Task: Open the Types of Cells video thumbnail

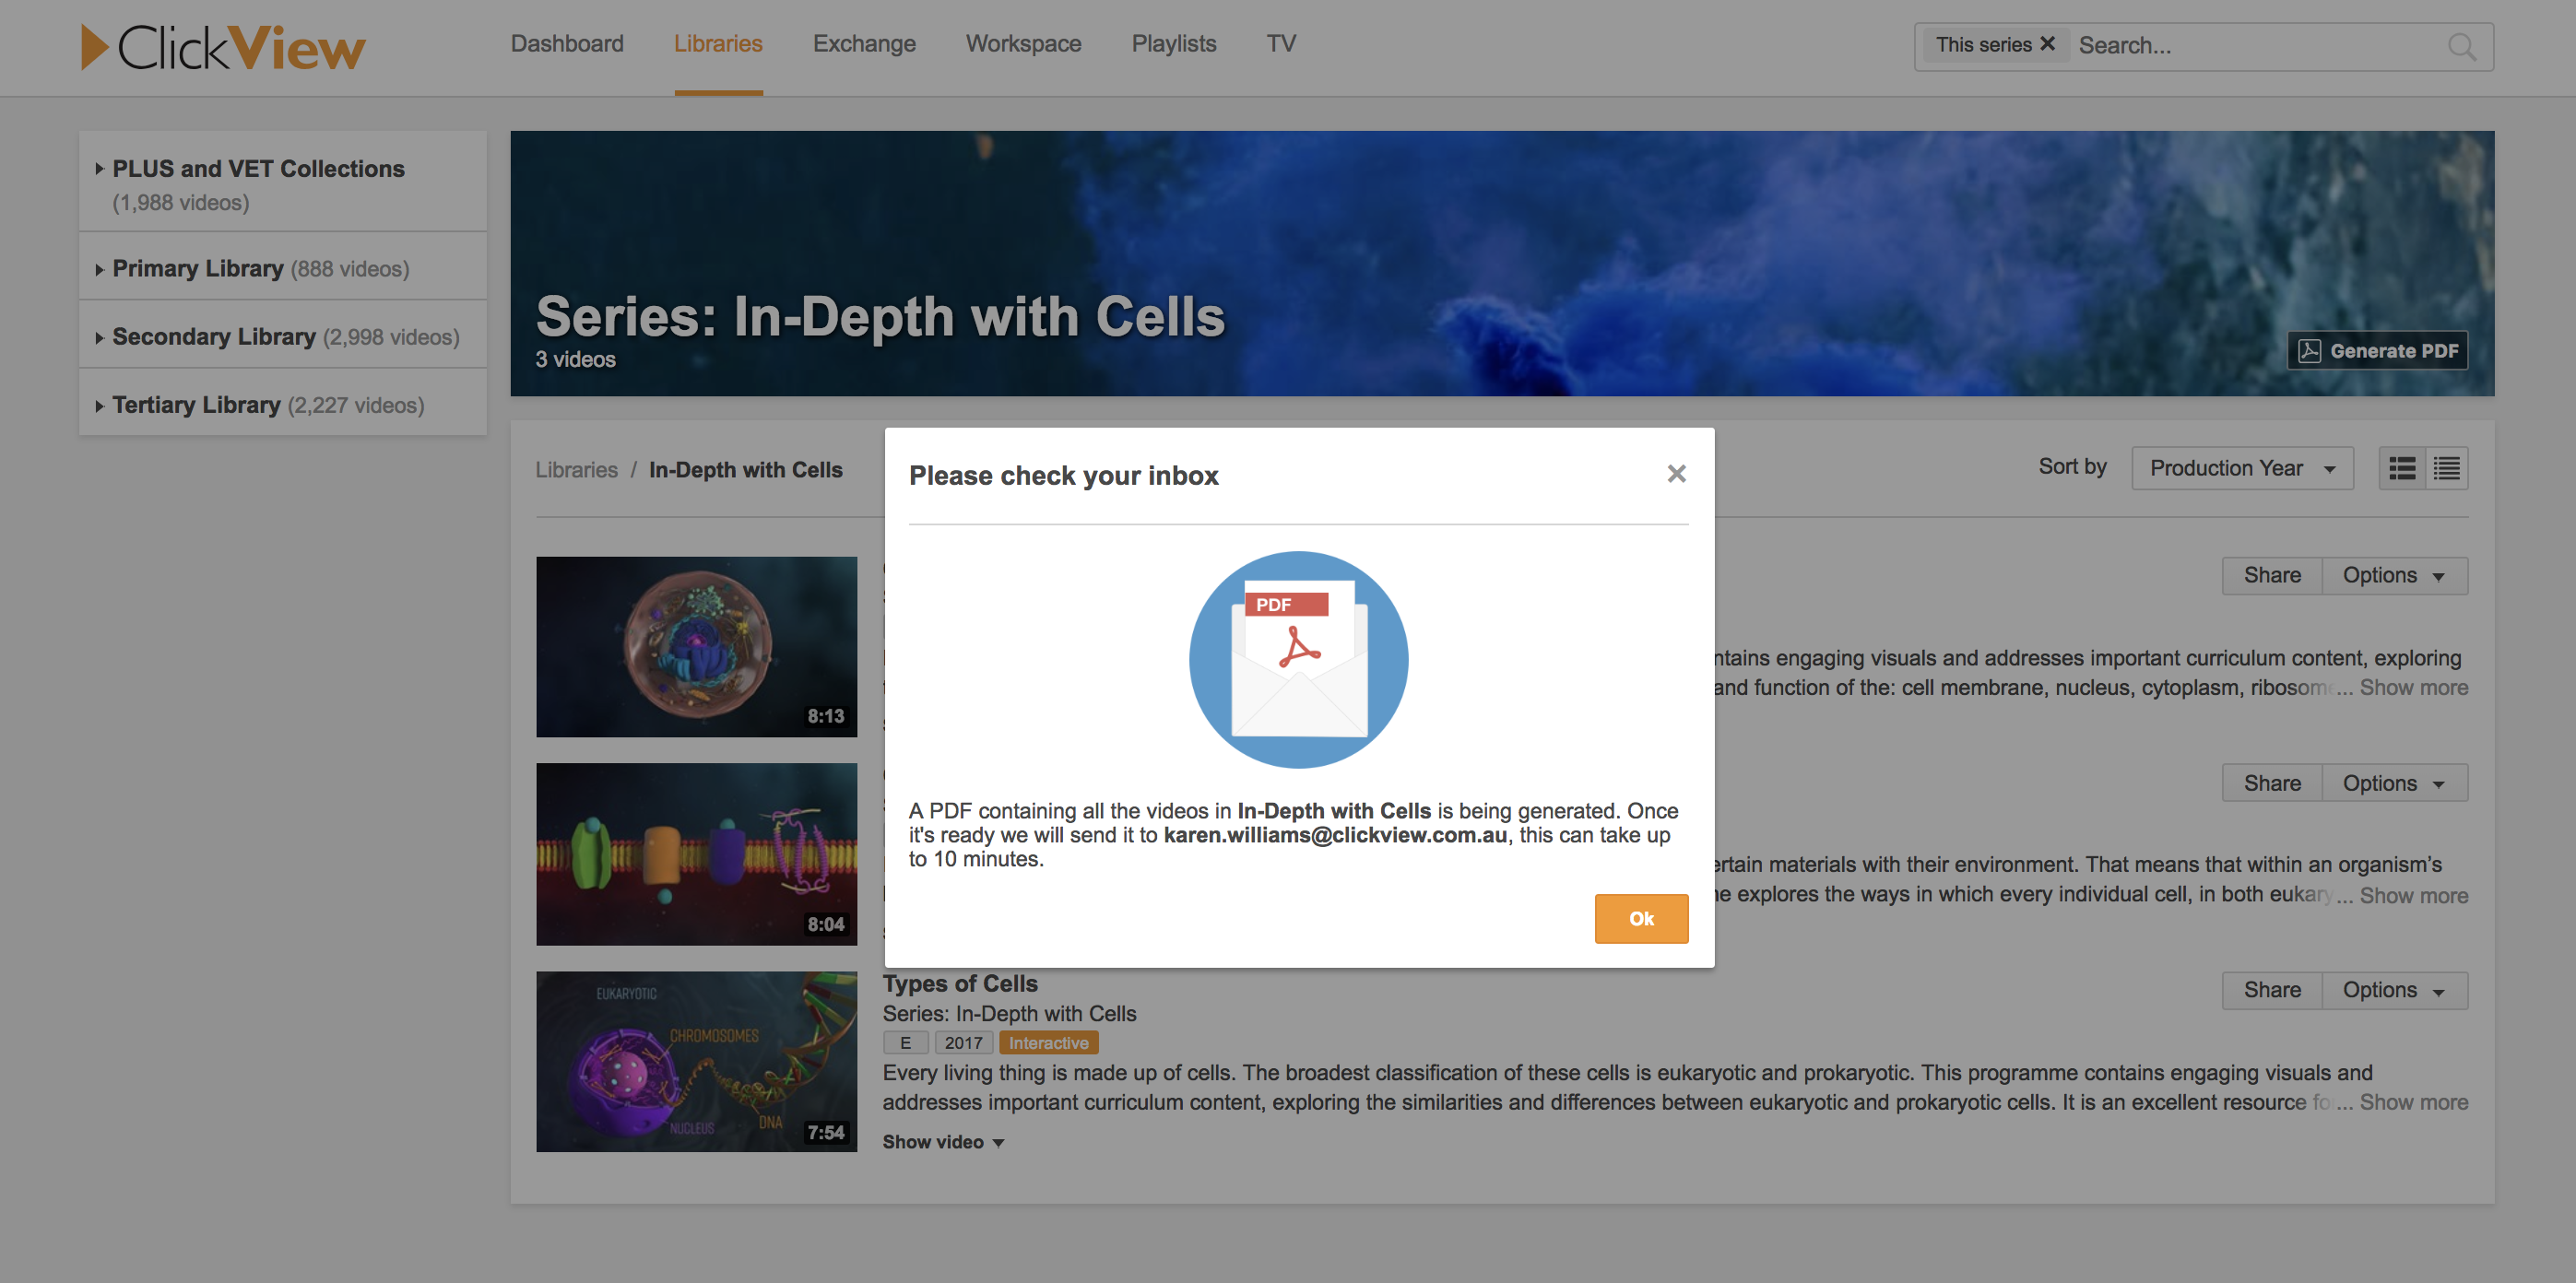Action: (x=696, y=1060)
